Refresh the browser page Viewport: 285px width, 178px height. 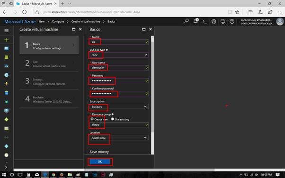(x=24, y=12)
